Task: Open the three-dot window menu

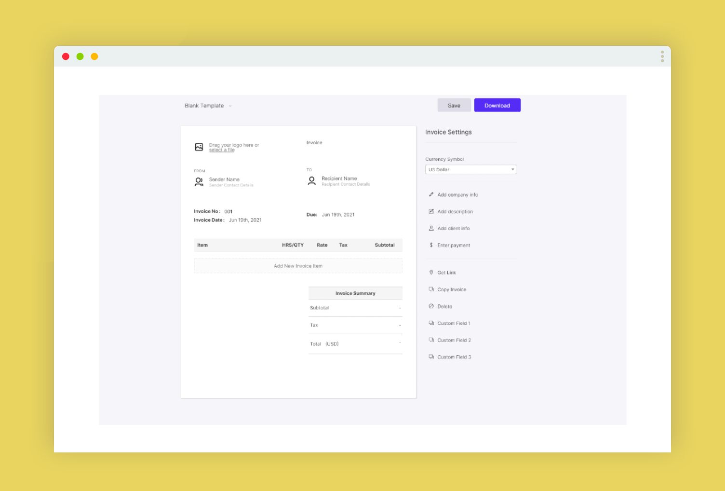Action: [662, 56]
